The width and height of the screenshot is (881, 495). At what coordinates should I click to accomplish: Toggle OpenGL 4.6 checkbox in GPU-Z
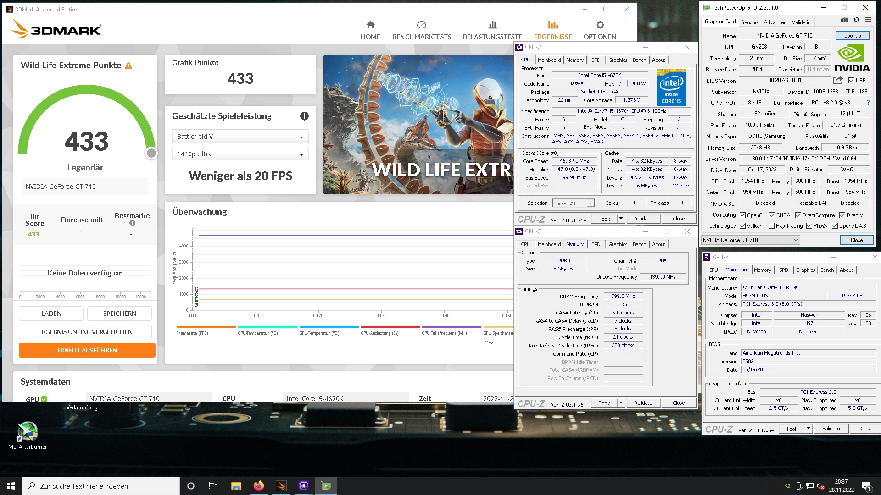pos(835,226)
